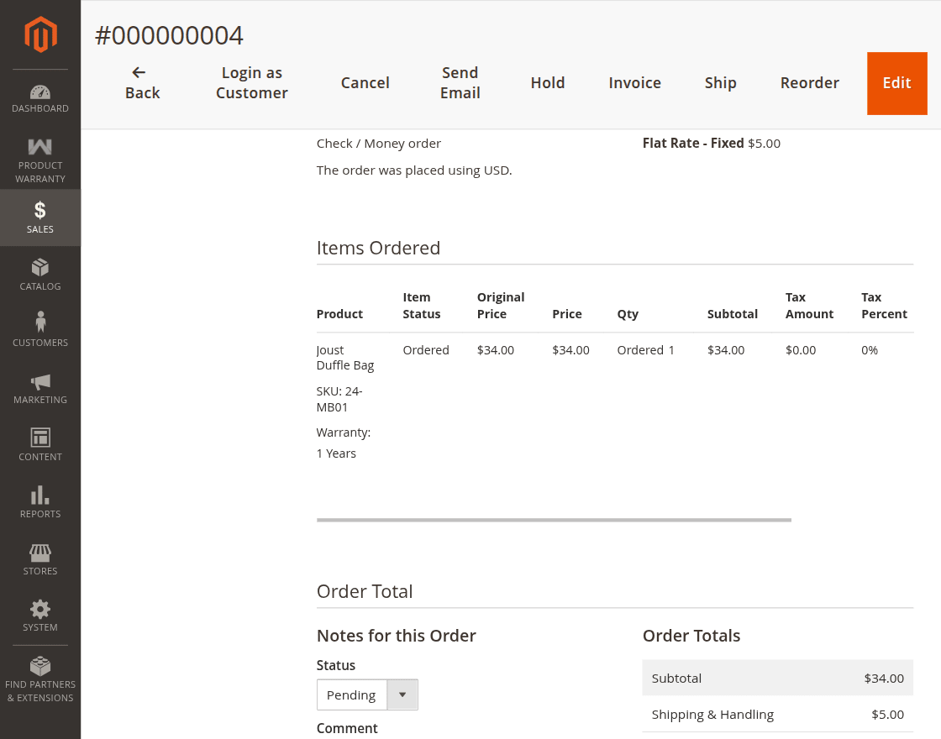Screen dimensions: 941x739
Task: Open the Content sidebar icon
Action: click(39, 438)
